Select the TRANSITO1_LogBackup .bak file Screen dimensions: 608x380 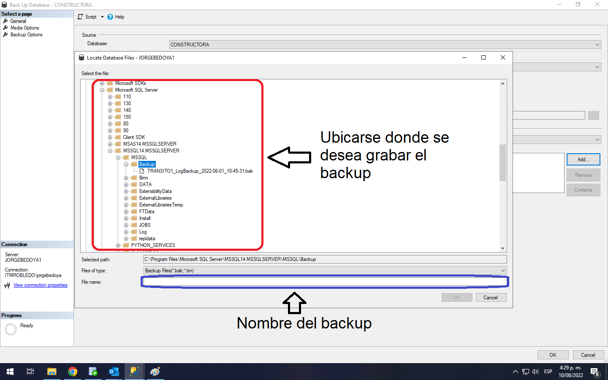coord(200,171)
